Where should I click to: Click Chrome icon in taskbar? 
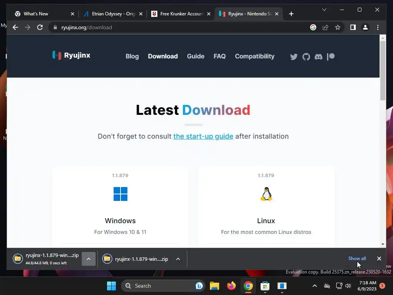[x=248, y=286]
